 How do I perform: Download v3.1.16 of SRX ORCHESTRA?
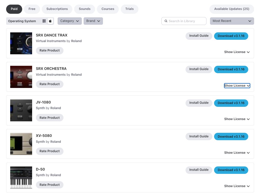pyautogui.click(x=231, y=69)
